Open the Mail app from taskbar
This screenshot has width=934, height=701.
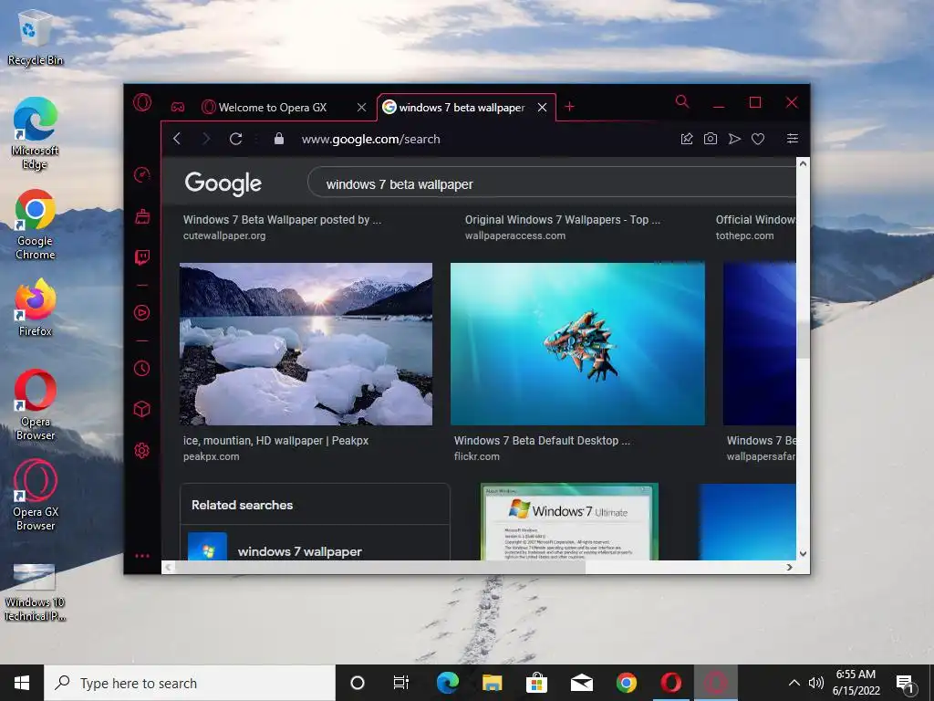click(581, 683)
